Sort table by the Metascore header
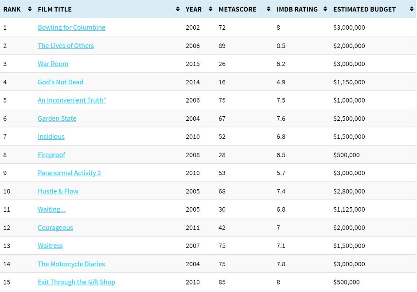Image resolution: width=417 pixels, height=292 pixels. (x=237, y=9)
